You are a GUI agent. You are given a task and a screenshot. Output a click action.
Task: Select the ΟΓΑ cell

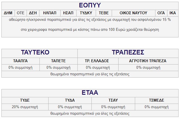(x=161, y=13)
